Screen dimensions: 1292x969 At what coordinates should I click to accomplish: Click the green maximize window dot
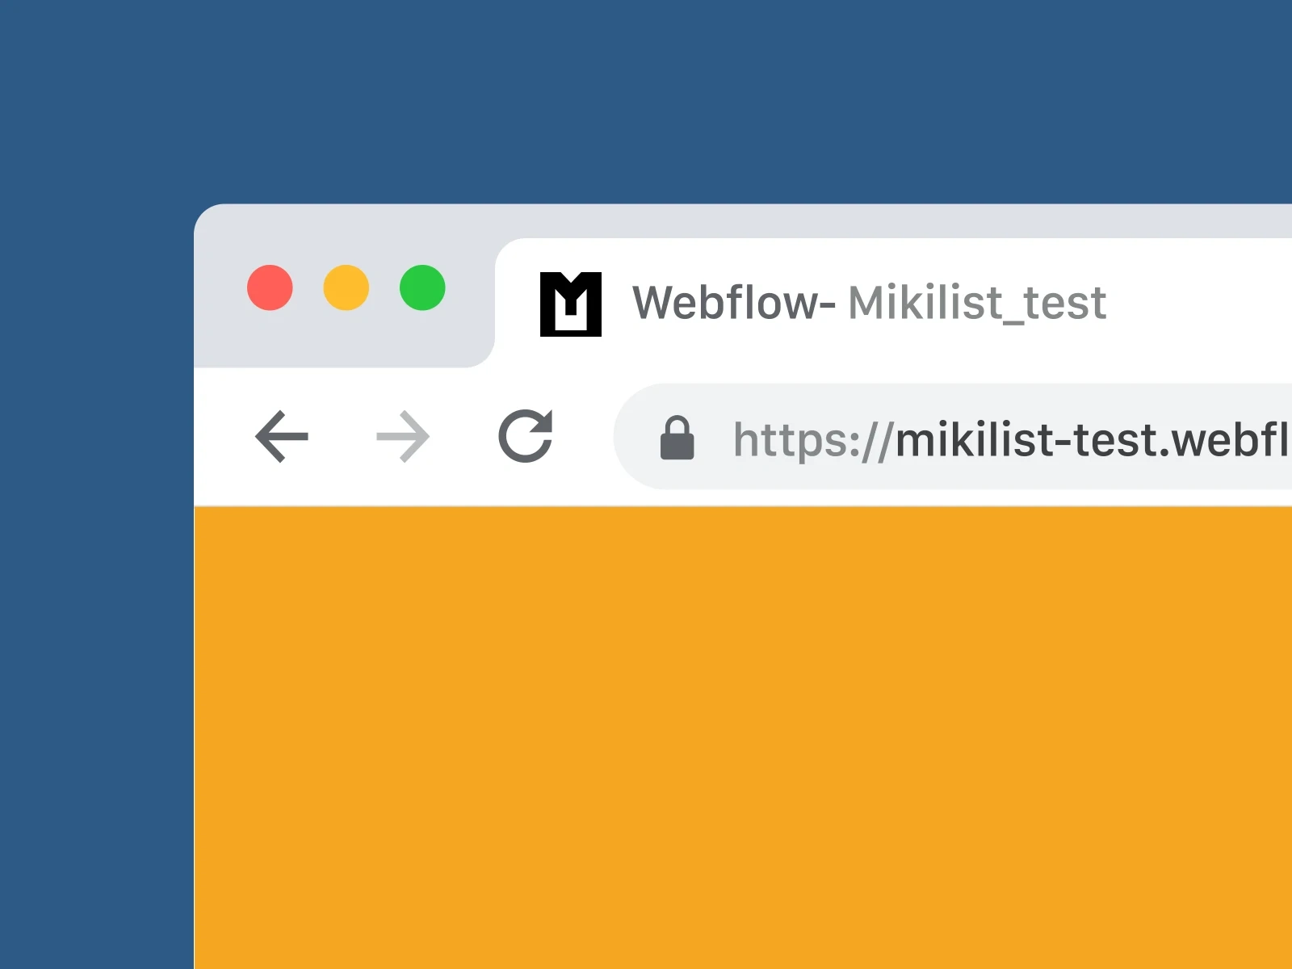tap(422, 287)
